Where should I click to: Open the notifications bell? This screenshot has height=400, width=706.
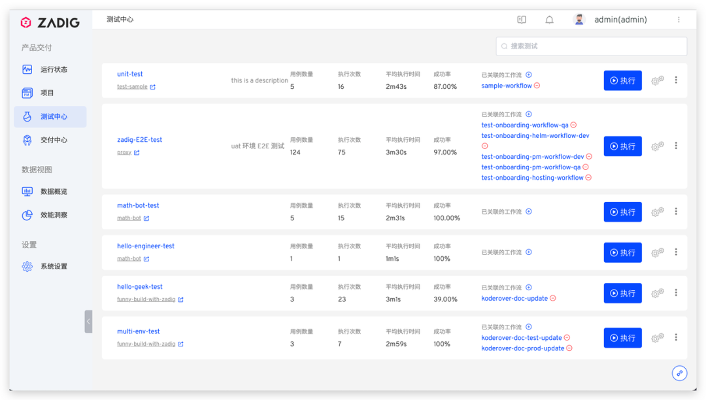(549, 20)
